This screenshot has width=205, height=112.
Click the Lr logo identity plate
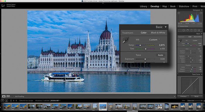[x=3, y=6]
